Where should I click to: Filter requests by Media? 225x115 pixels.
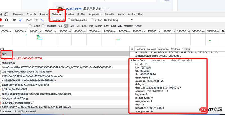click(99, 26)
